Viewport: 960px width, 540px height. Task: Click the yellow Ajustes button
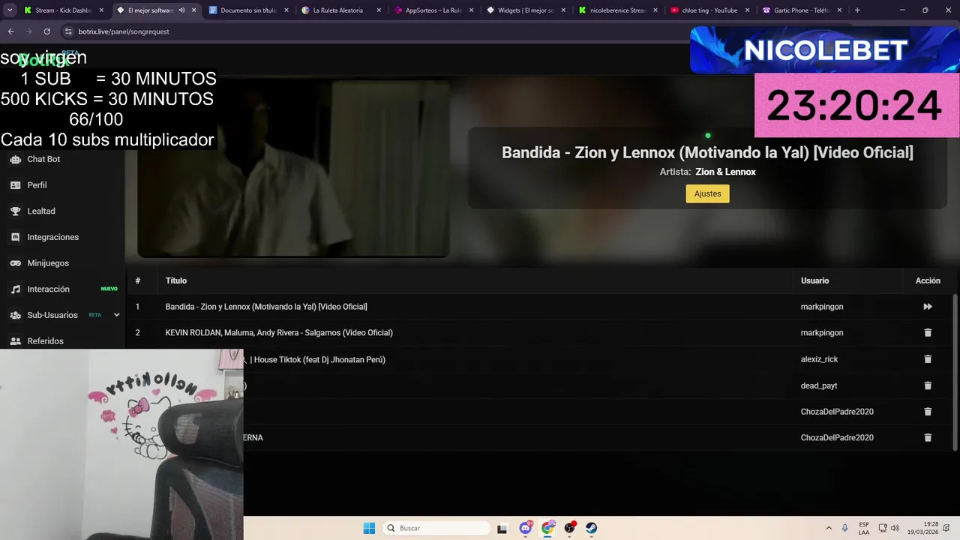[x=707, y=193]
